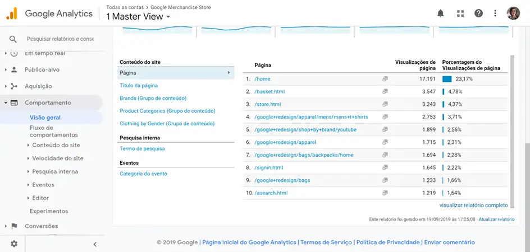Select Página content dimension
The width and height of the screenshot is (530, 252).
176,73
